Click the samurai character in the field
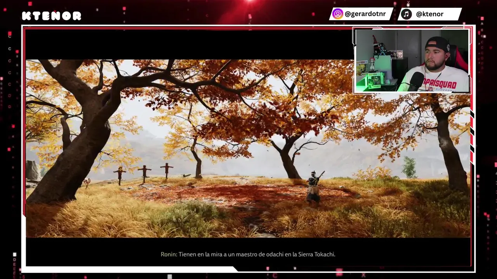The width and height of the screenshot is (497, 279). 314,187
